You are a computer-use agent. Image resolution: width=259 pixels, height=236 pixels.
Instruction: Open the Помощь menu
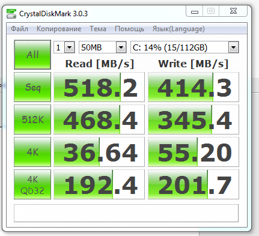pyautogui.click(x=129, y=29)
